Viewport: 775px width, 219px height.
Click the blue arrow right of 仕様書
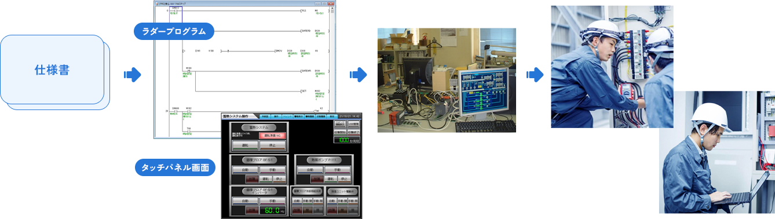(x=133, y=74)
